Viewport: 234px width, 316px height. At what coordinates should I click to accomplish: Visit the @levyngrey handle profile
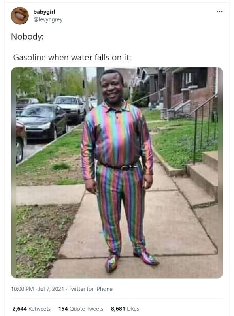[x=48, y=19]
